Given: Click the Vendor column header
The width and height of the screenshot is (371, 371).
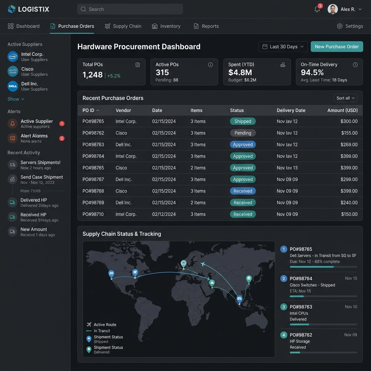Looking at the screenshot, I should [x=123, y=110].
